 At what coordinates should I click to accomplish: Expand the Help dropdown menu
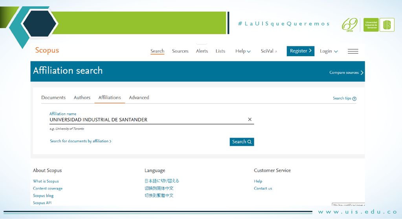[x=243, y=51]
